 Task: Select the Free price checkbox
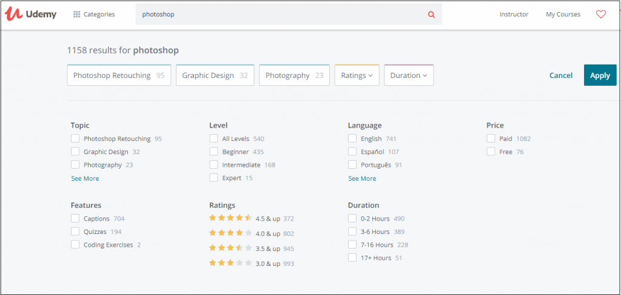tap(491, 152)
